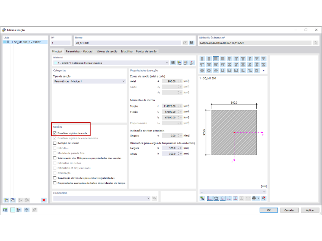The height and width of the screenshot is (241, 322).
Task: Enable Rotação de secção checkbox
Action: (x=55, y=143)
